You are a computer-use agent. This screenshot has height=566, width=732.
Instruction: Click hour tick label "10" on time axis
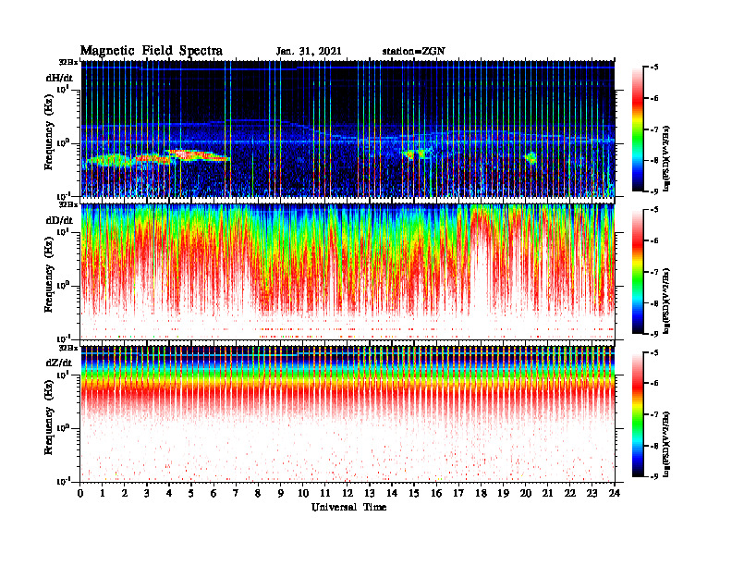(x=303, y=494)
